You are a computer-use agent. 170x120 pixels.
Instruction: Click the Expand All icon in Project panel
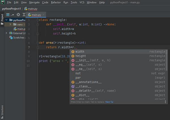click(x=24, y=14)
